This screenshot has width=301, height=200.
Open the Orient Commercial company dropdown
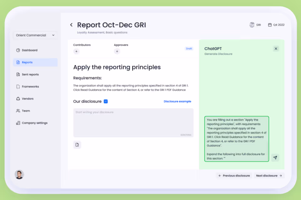(35, 35)
